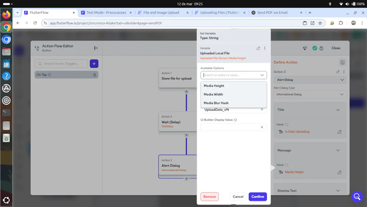The width and height of the screenshot is (367, 207).
Task: Close the Action Flow Editor
Action: 336,48
